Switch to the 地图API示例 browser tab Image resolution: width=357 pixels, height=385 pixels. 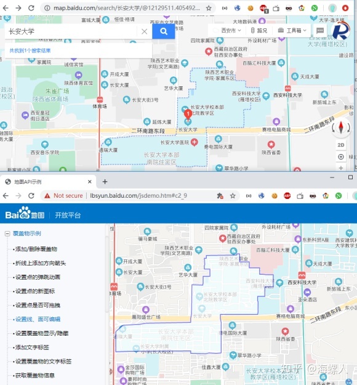(x=48, y=182)
